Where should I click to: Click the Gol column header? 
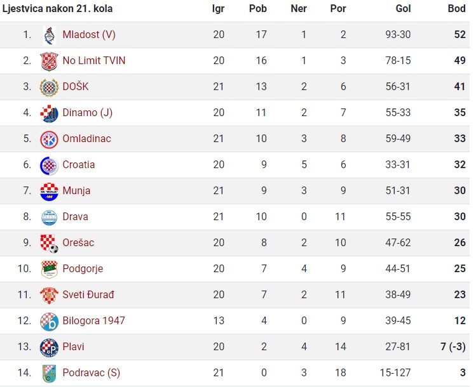click(403, 8)
